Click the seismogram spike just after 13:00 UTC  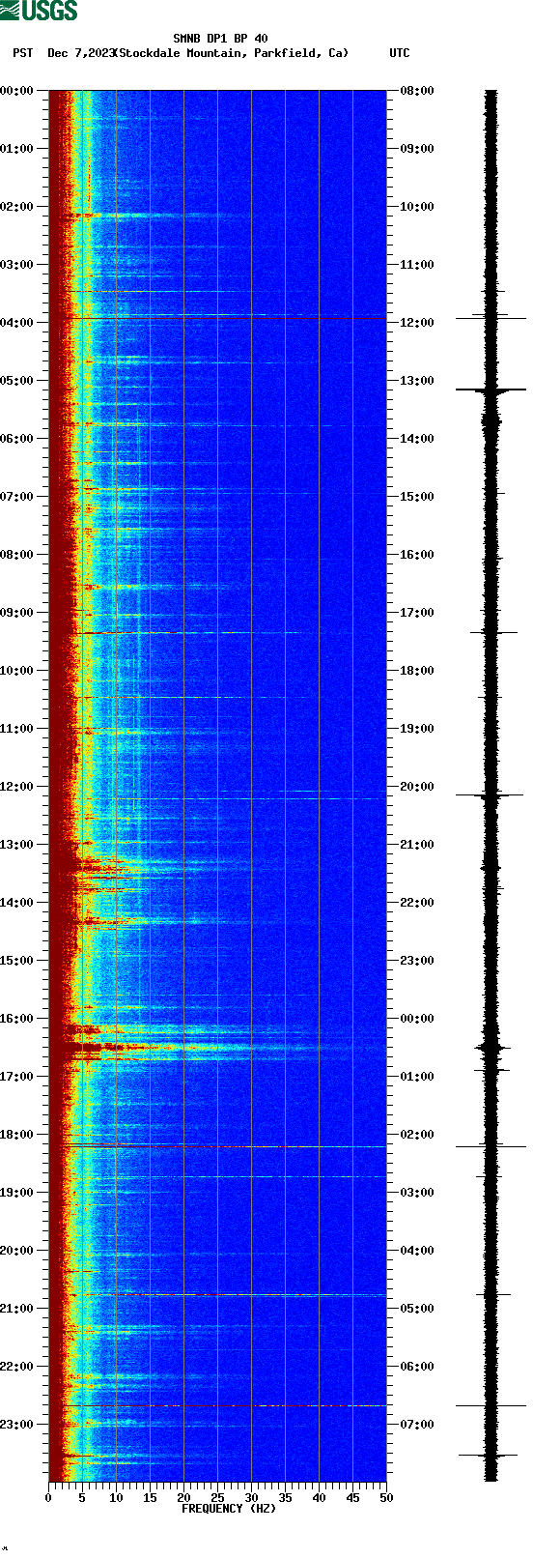(x=491, y=390)
